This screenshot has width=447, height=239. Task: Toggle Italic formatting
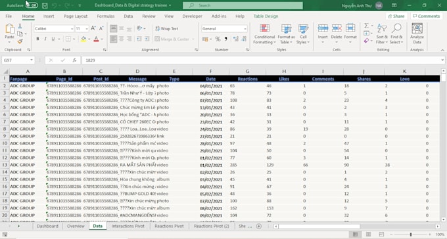click(45, 39)
